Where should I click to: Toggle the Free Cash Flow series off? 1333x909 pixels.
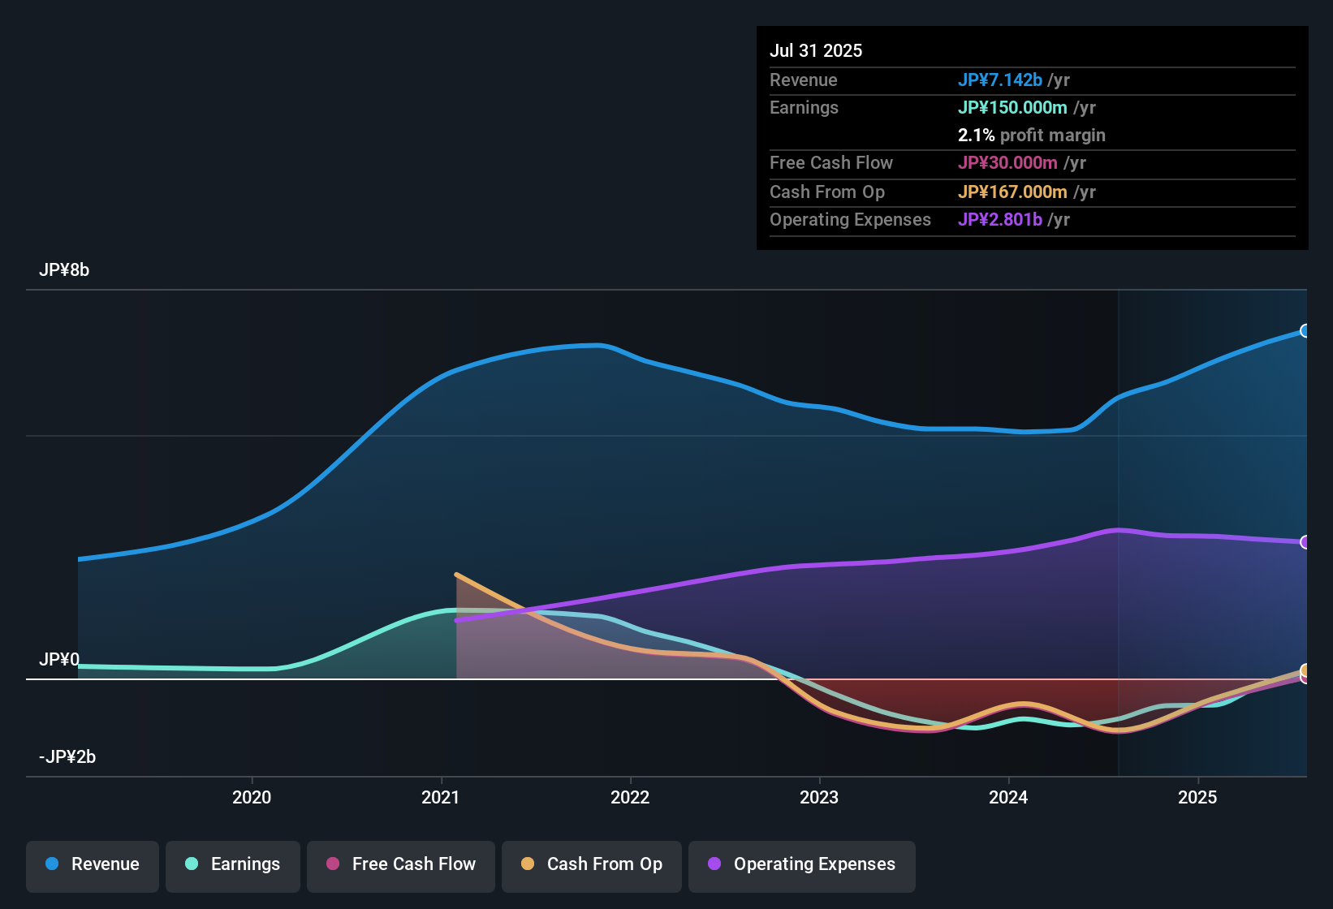tap(400, 866)
